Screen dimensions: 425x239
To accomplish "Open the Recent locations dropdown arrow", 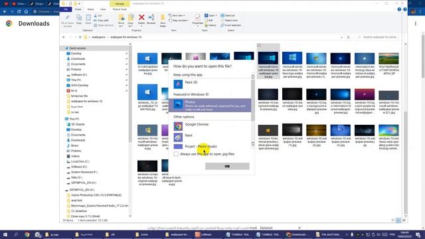I will pyautogui.click(x=75, y=37).
